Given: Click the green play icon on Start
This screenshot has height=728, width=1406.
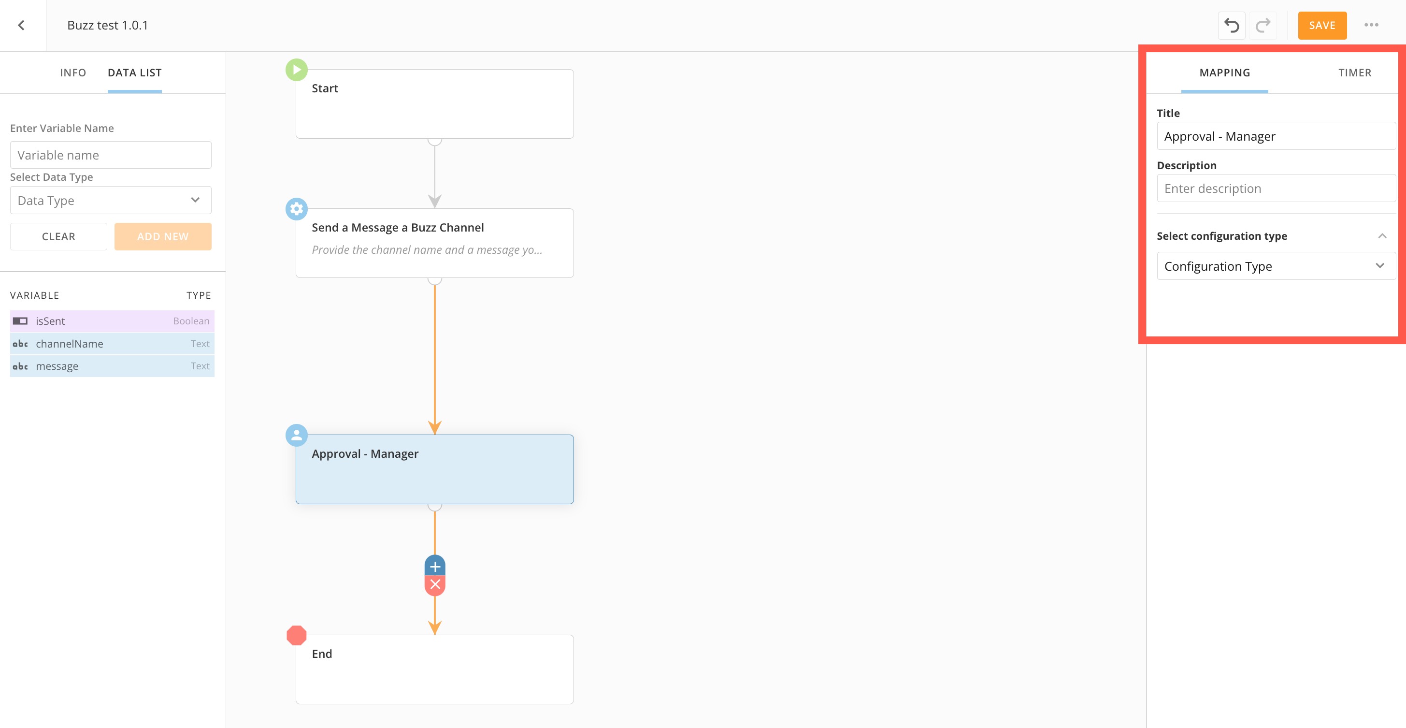Looking at the screenshot, I should [296, 70].
